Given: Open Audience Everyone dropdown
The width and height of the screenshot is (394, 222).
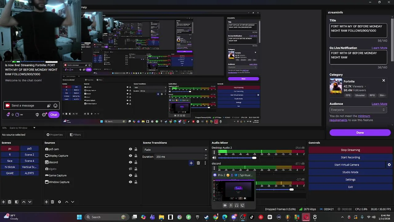Looking at the screenshot, I should click(358, 110).
